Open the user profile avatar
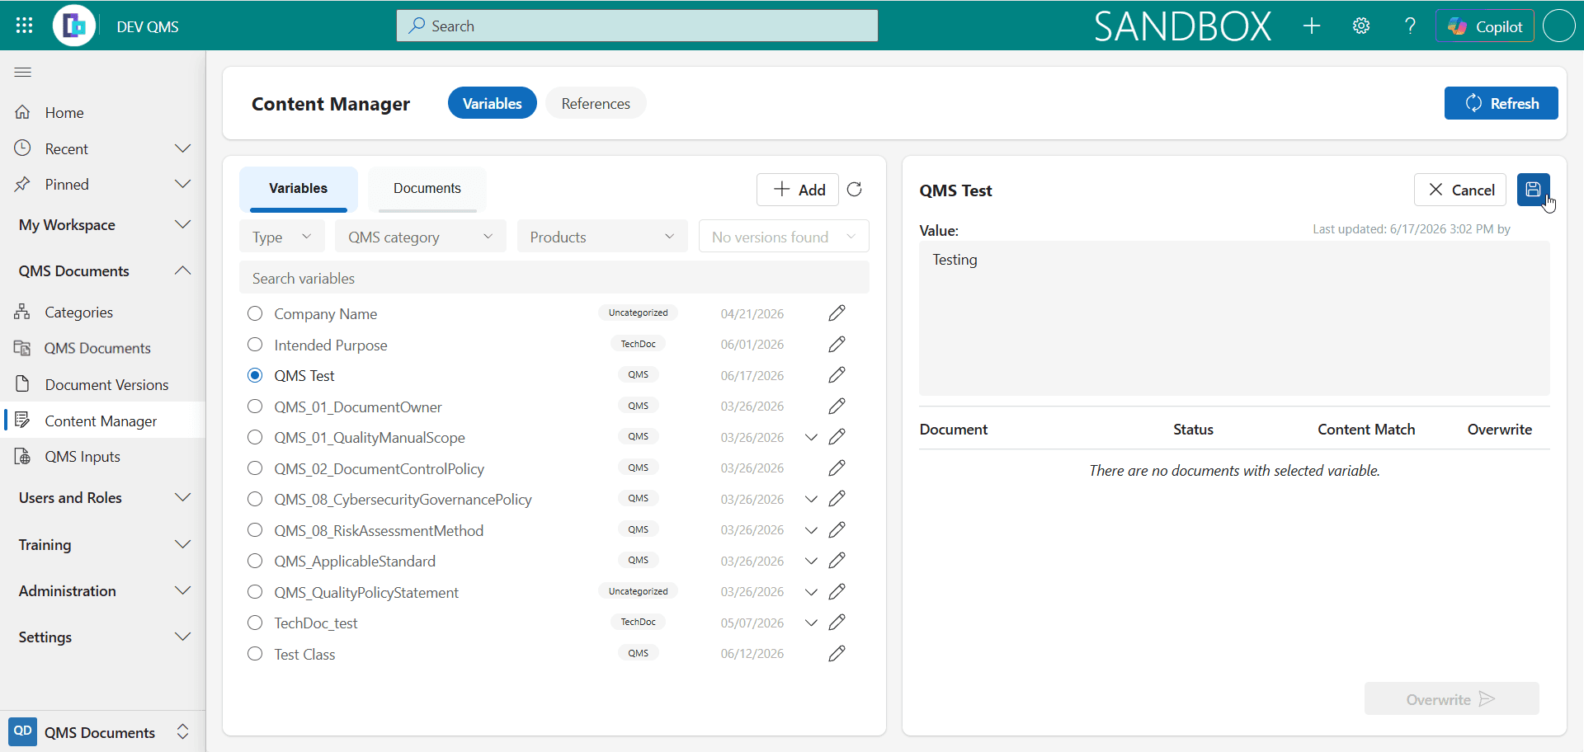 (x=1558, y=26)
